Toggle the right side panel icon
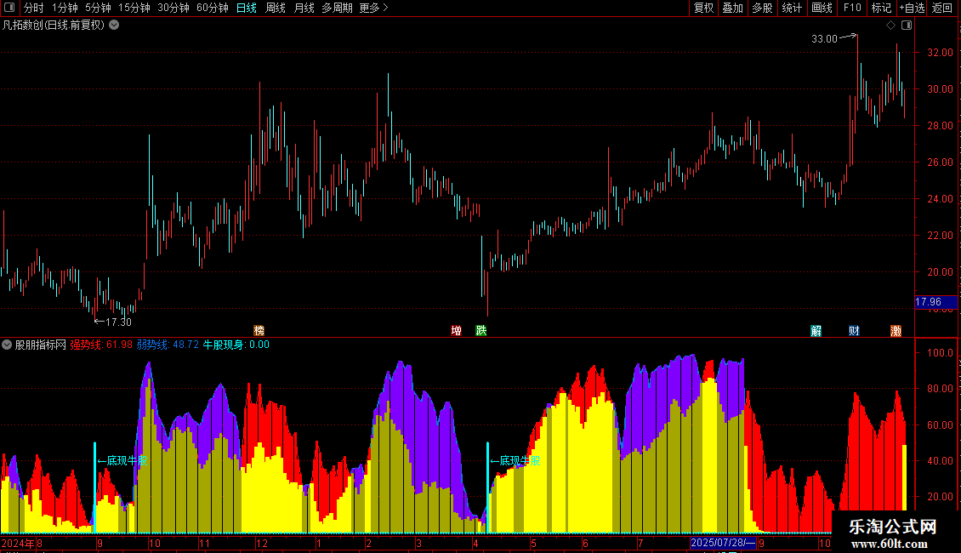This screenshot has width=961, height=553. point(907,26)
